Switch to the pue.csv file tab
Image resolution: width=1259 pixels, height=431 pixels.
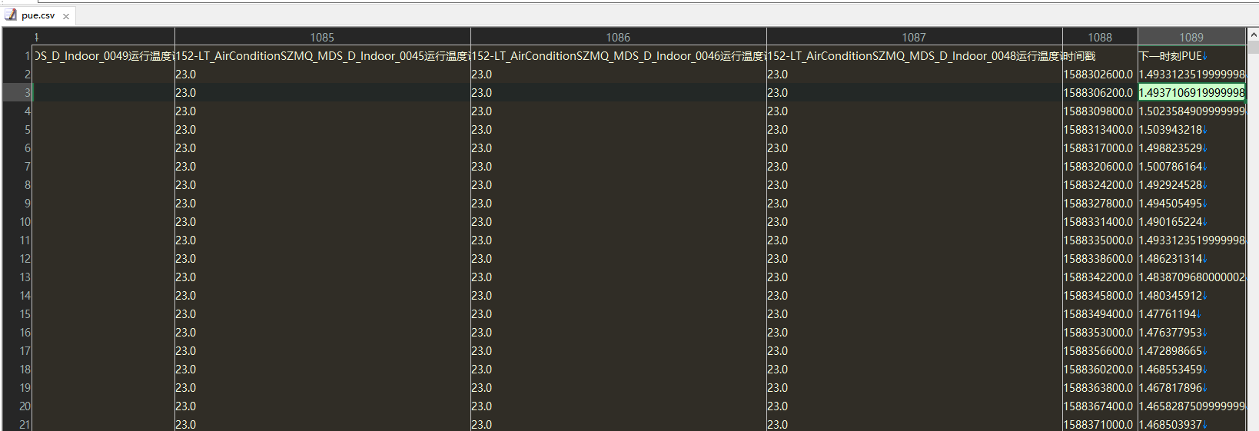coord(38,15)
